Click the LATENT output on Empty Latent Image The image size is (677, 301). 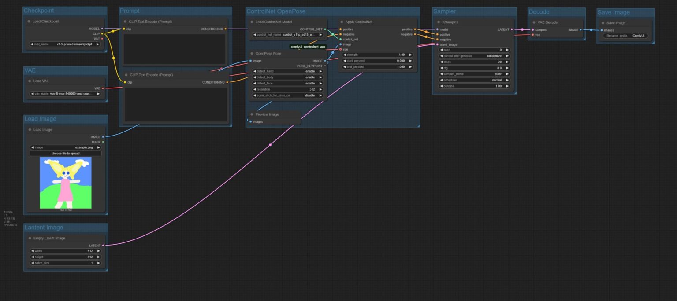point(103,246)
